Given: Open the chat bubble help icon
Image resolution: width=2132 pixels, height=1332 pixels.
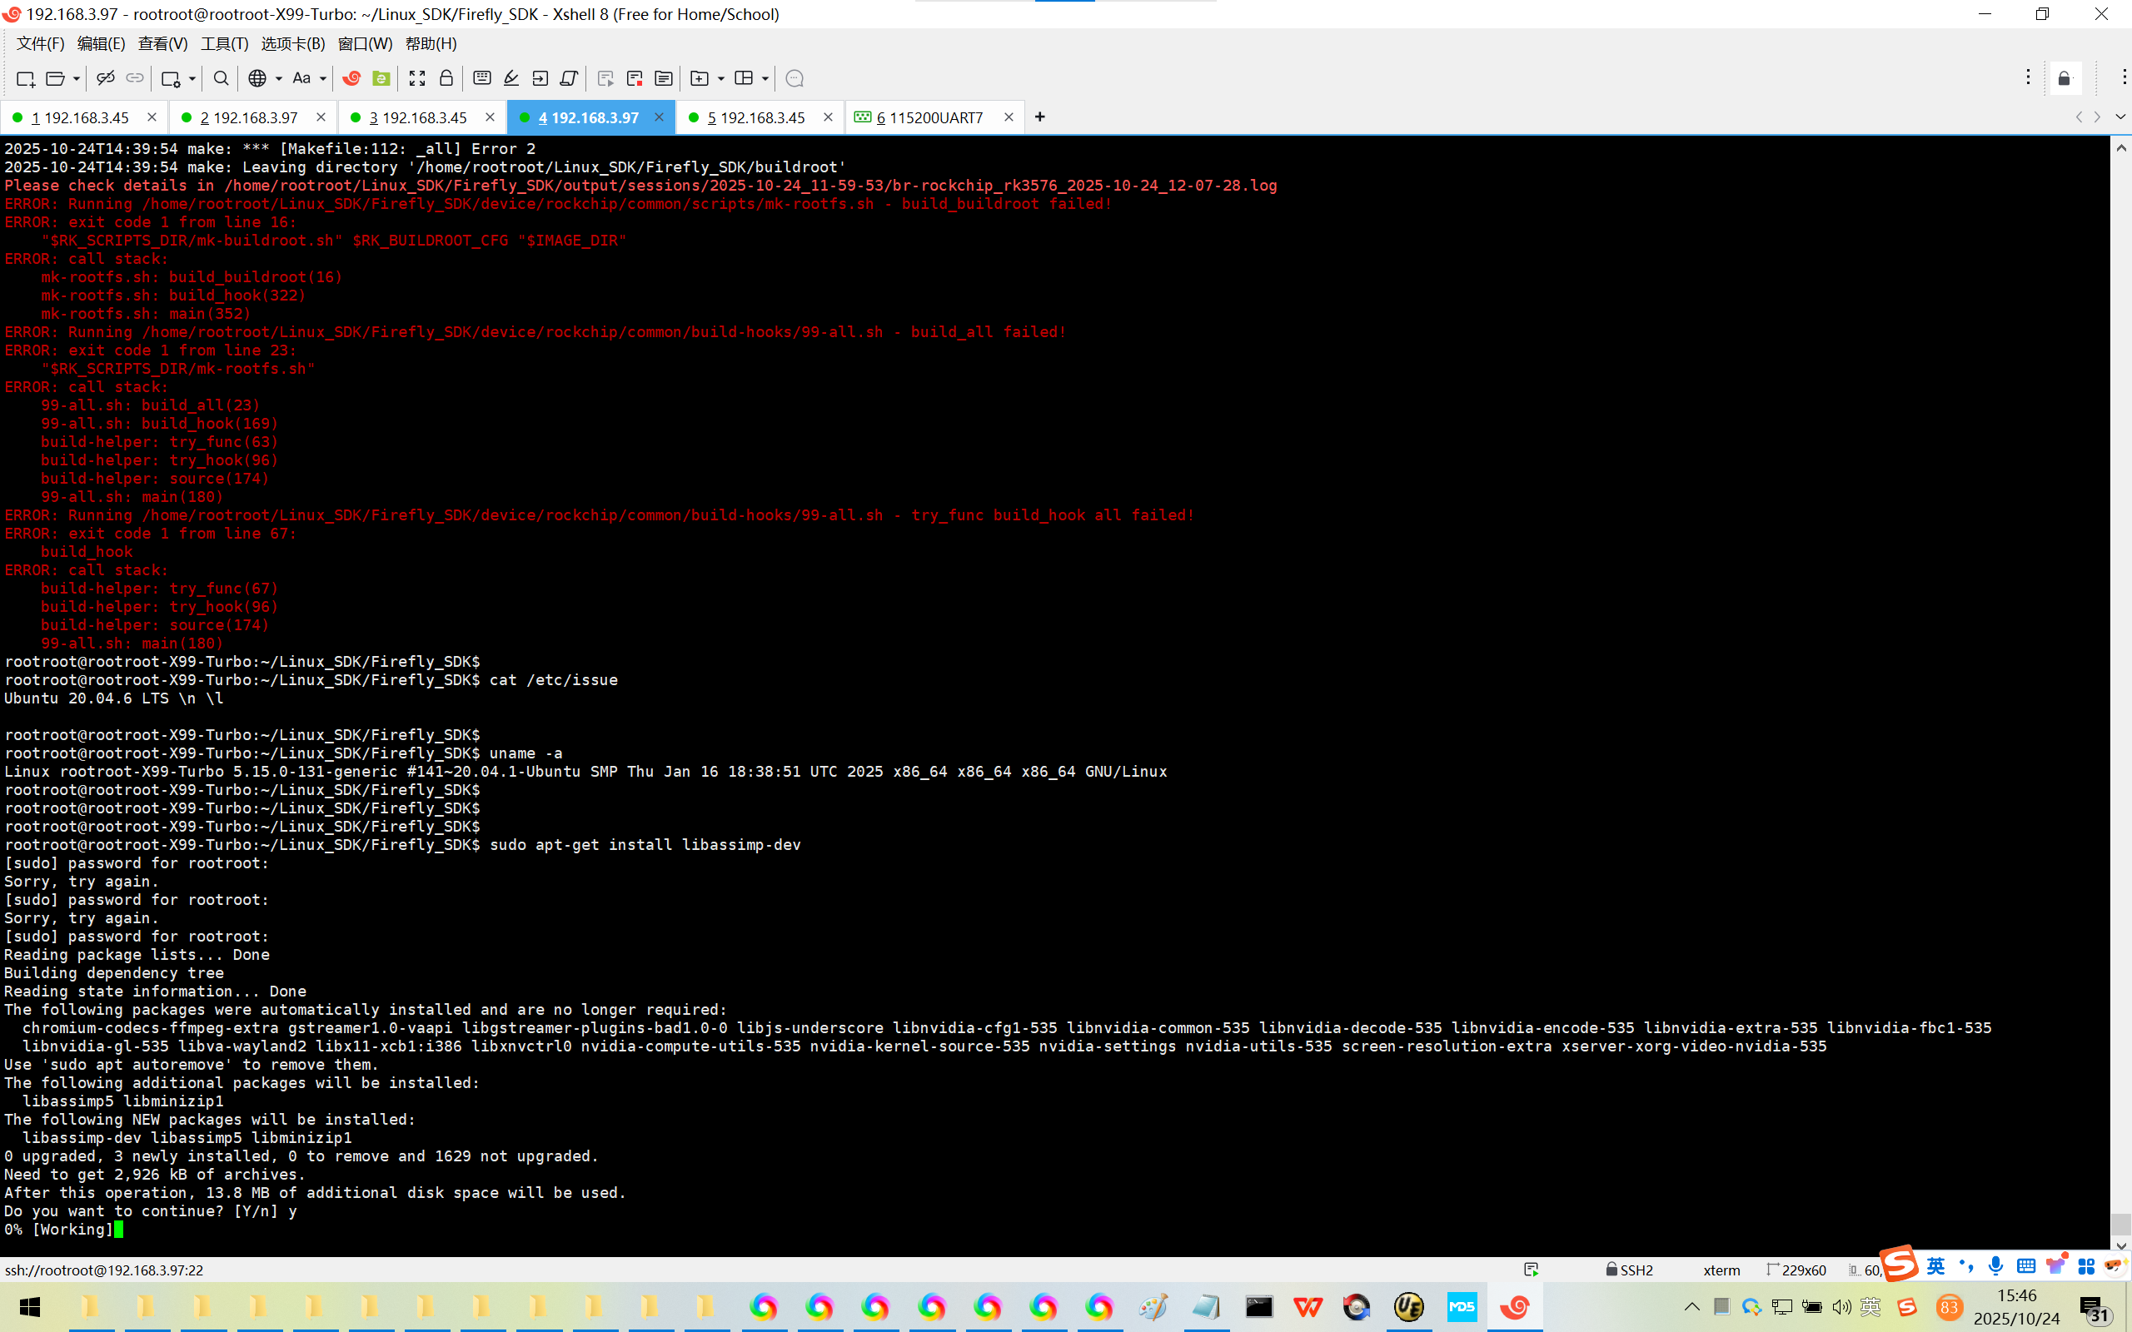Looking at the screenshot, I should tap(794, 78).
